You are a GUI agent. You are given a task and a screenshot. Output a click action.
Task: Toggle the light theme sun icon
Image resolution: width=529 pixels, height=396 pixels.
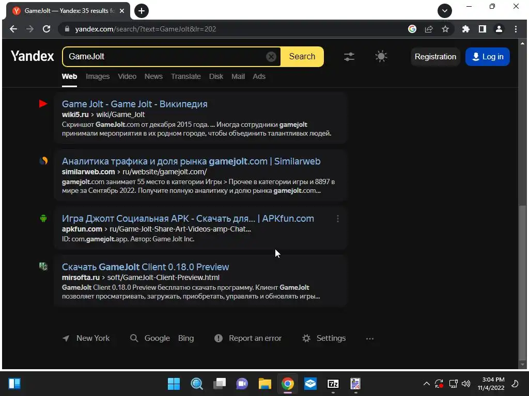pos(381,56)
